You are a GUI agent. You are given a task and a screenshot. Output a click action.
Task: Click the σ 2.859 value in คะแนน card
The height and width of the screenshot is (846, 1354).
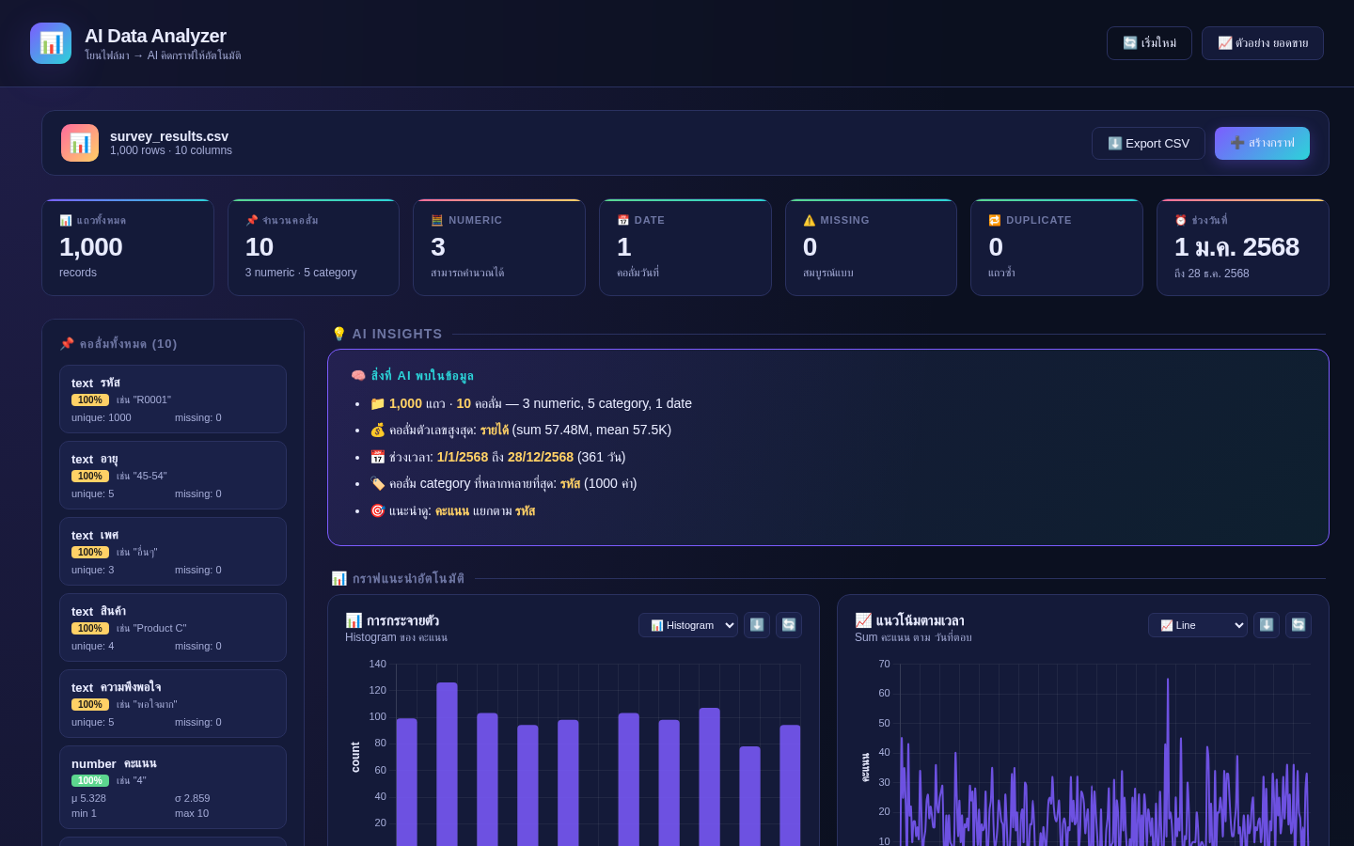click(x=193, y=798)
